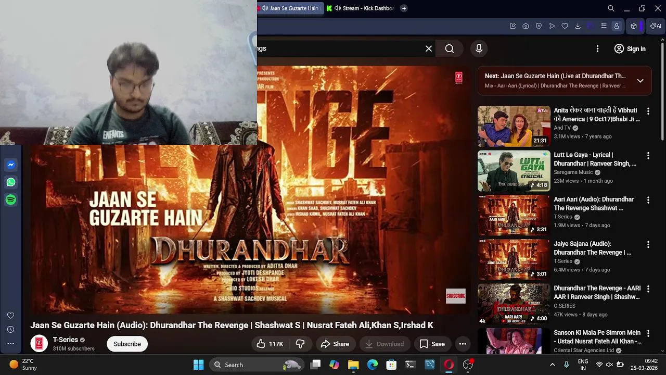Click Subscribe watermark on video player
Screen dimensions: 666x375
pyautogui.click(x=455, y=296)
